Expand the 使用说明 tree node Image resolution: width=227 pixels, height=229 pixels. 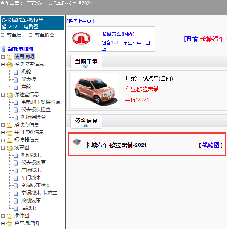[3, 57]
